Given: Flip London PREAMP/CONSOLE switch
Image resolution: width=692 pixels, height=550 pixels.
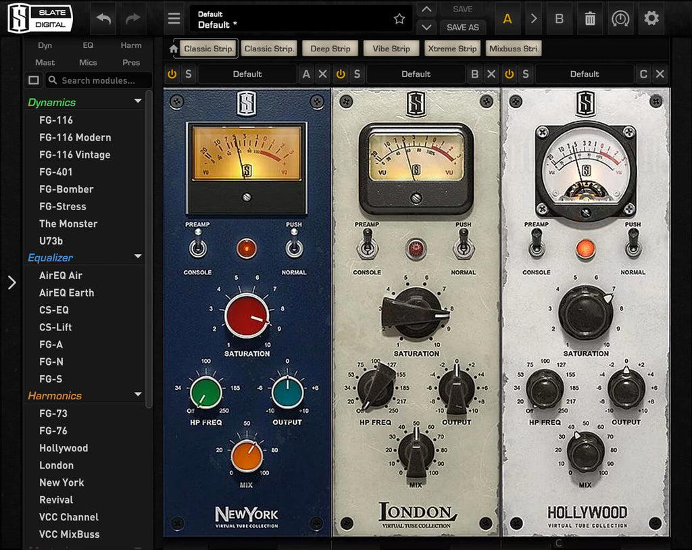Looking at the screenshot, I should pos(367,245).
